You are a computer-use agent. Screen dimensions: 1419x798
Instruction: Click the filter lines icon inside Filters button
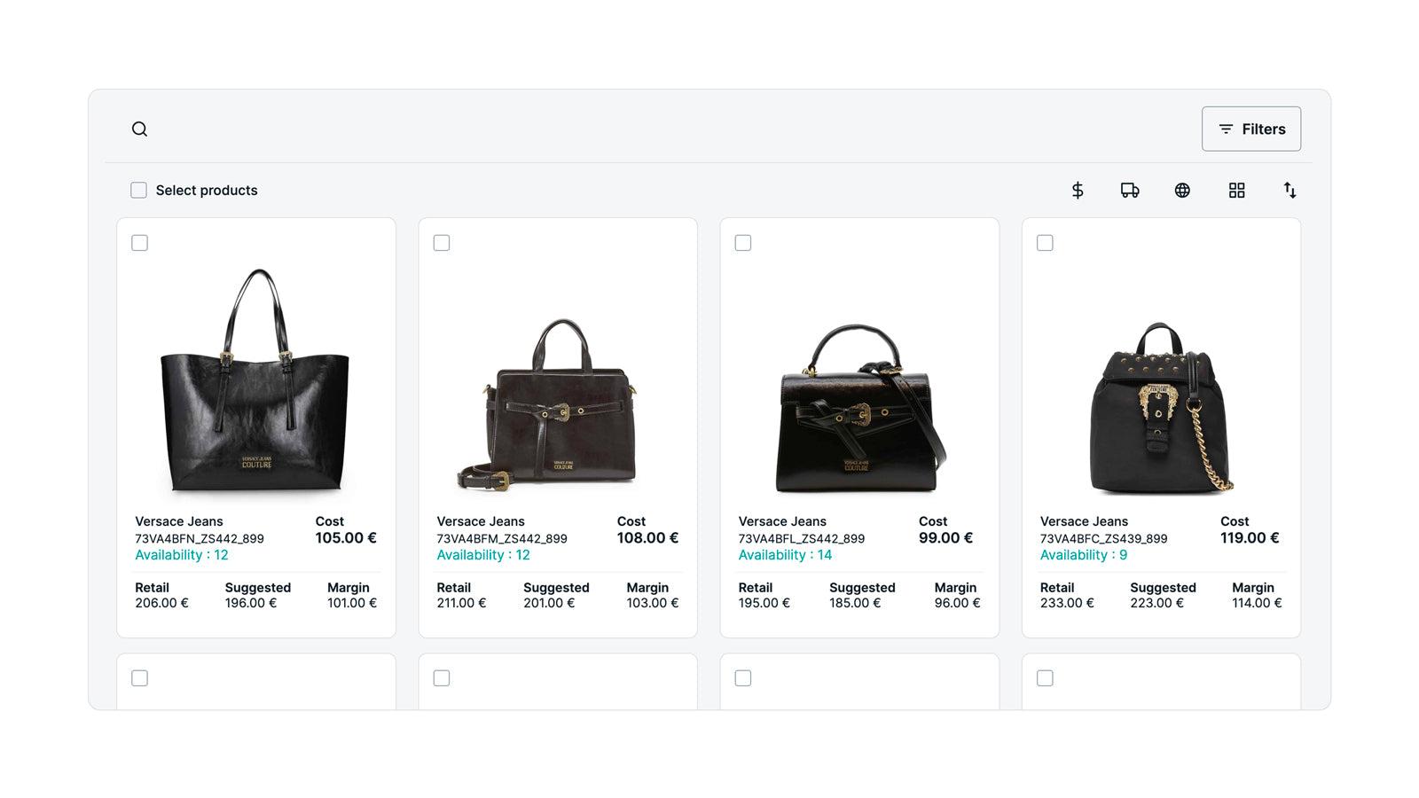pos(1225,129)
